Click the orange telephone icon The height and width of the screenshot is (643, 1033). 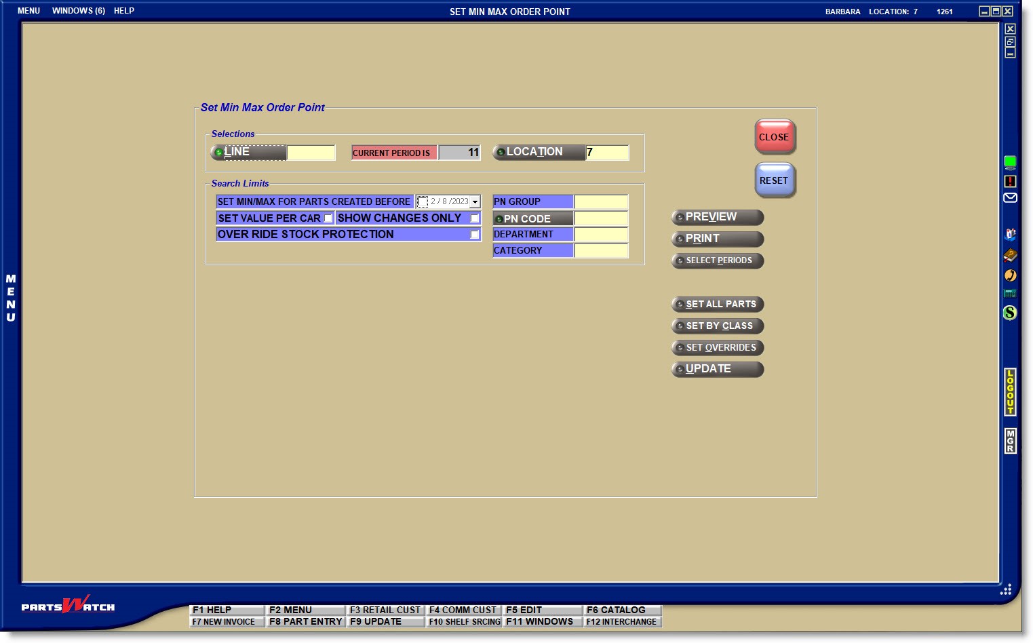1010,275
